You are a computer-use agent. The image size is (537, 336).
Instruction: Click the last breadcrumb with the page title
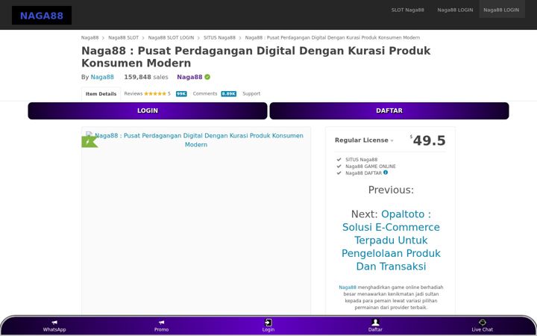[332, 38]
